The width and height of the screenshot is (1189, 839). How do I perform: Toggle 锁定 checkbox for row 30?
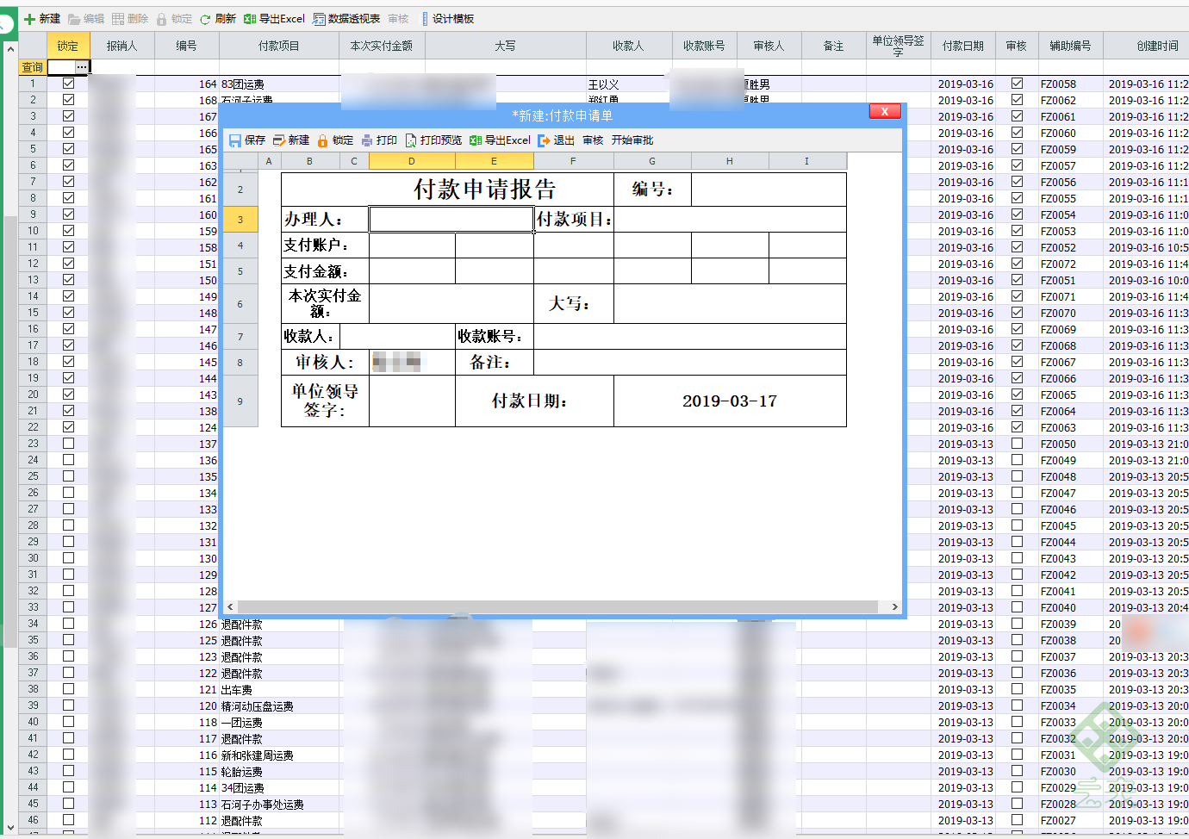(x=68, y=558)
